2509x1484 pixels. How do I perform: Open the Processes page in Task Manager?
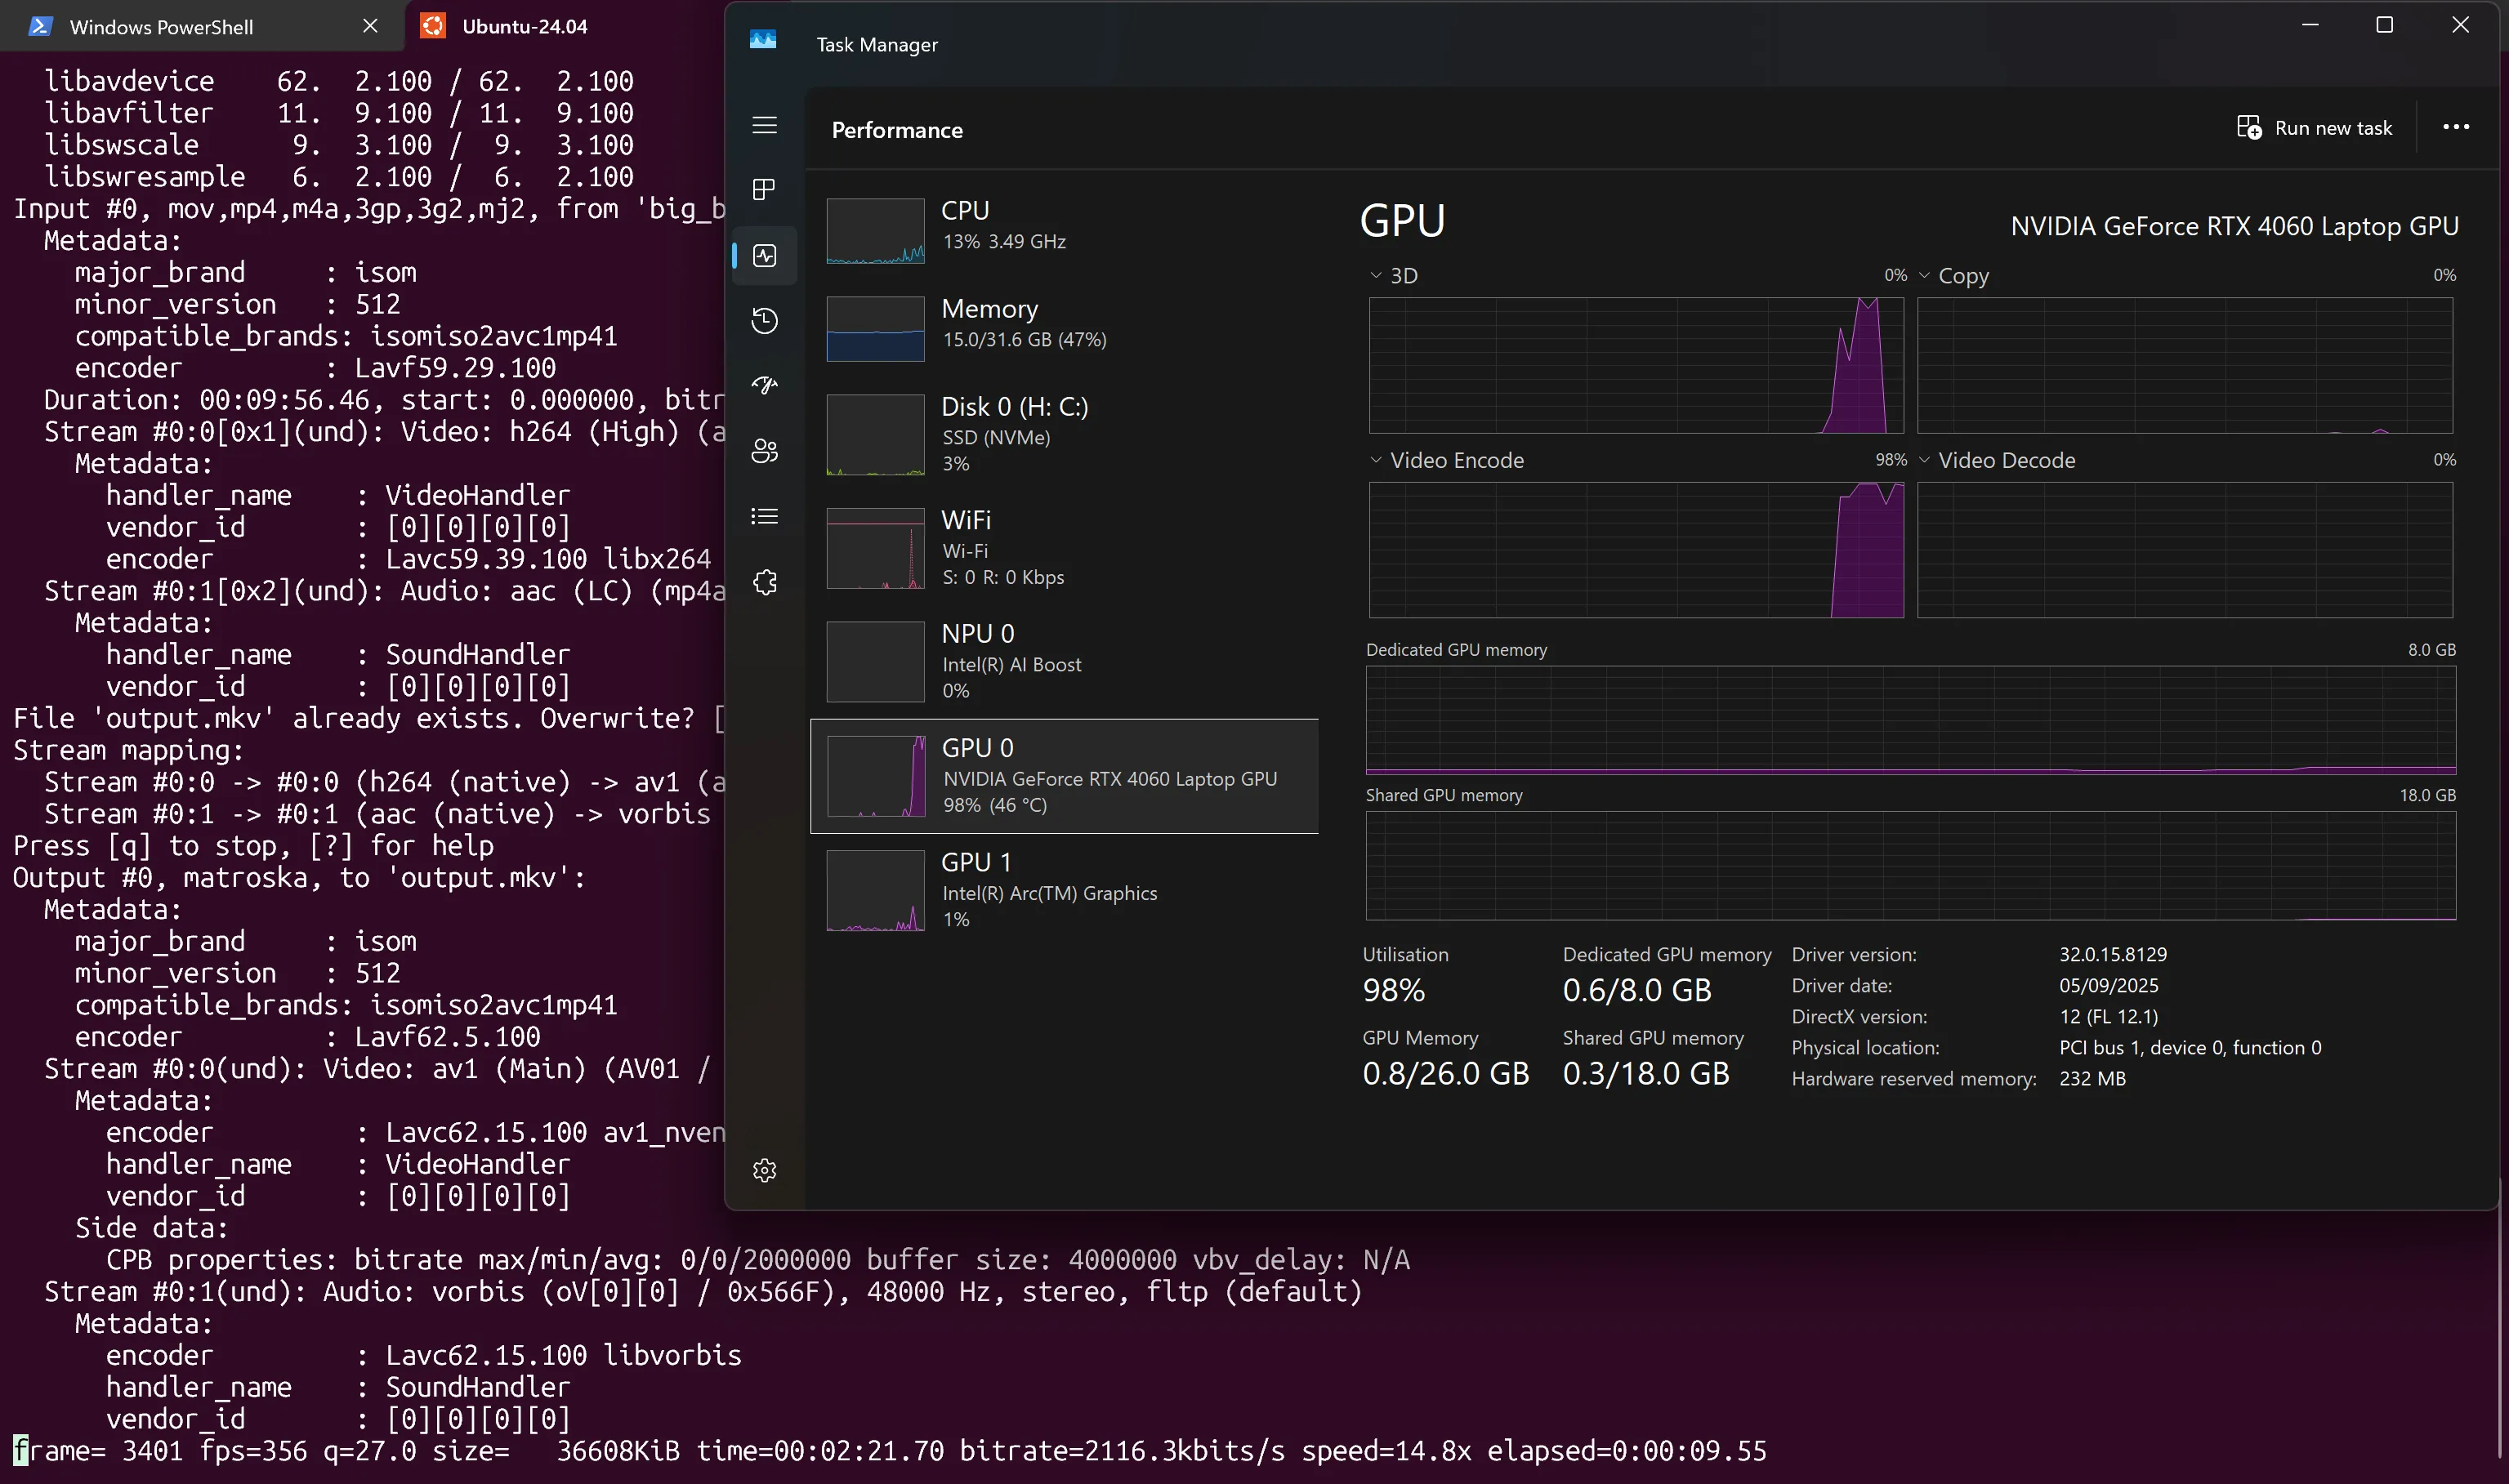pyautogui.click(x=764, y=189)
